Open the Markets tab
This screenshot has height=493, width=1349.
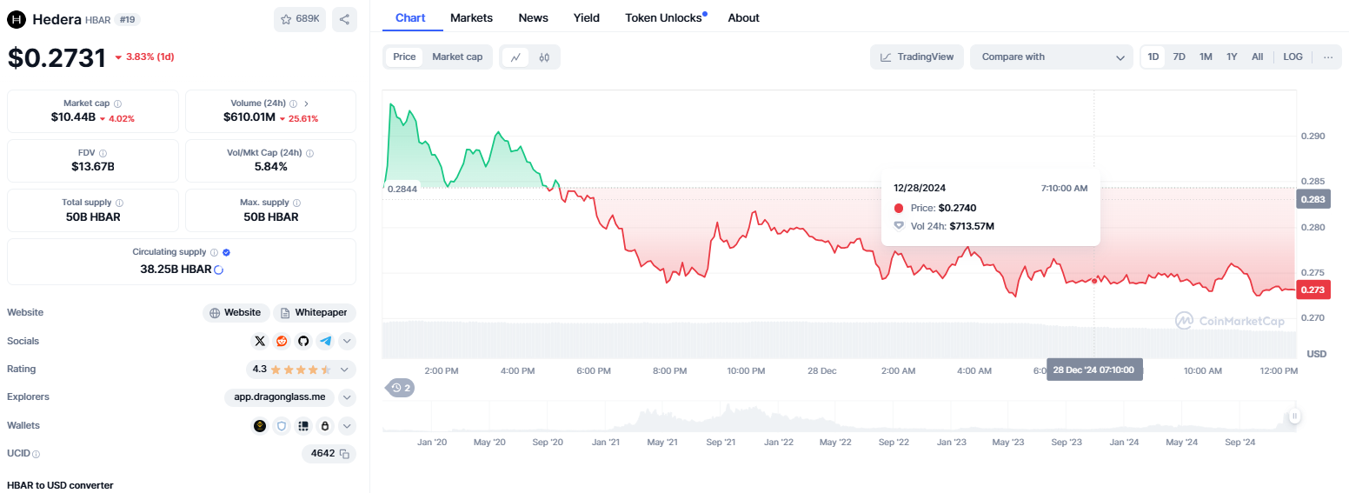click(471, 17)
